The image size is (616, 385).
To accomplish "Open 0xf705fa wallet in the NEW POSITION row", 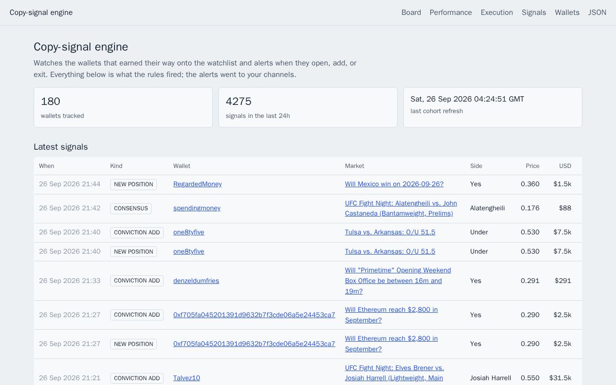I will pyautogui.click(x=254, y=344).
